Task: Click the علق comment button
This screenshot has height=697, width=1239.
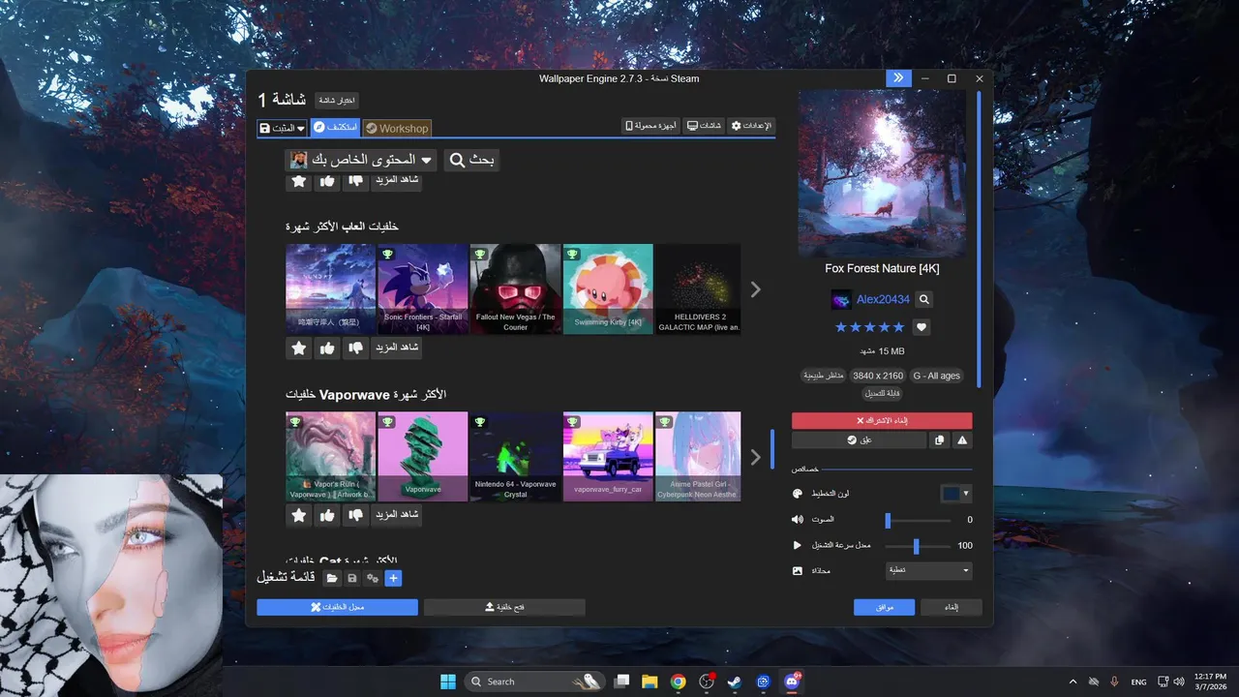Action: pos(859,440)
